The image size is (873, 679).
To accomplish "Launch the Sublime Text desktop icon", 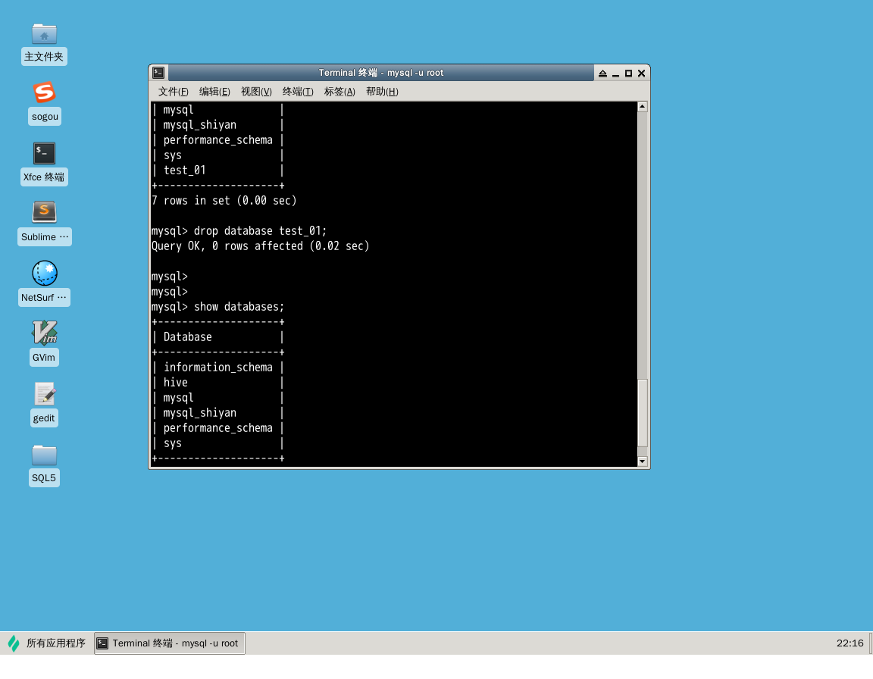I will tap(44, 213).
